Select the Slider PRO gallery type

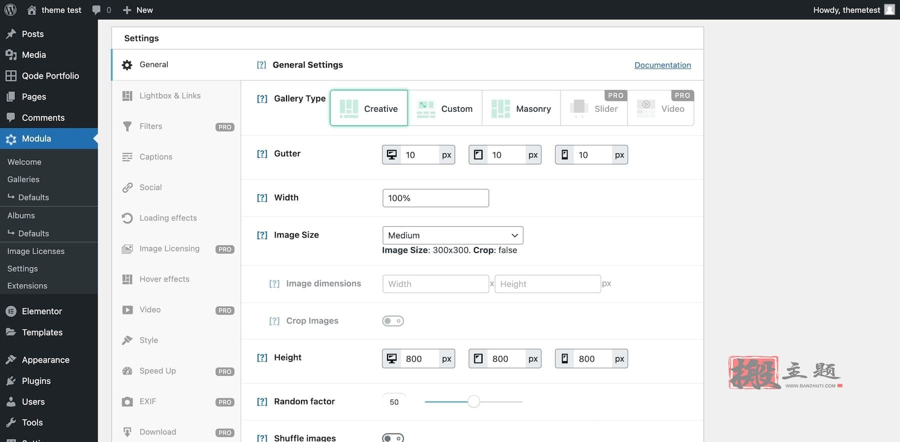click(594, 108)
